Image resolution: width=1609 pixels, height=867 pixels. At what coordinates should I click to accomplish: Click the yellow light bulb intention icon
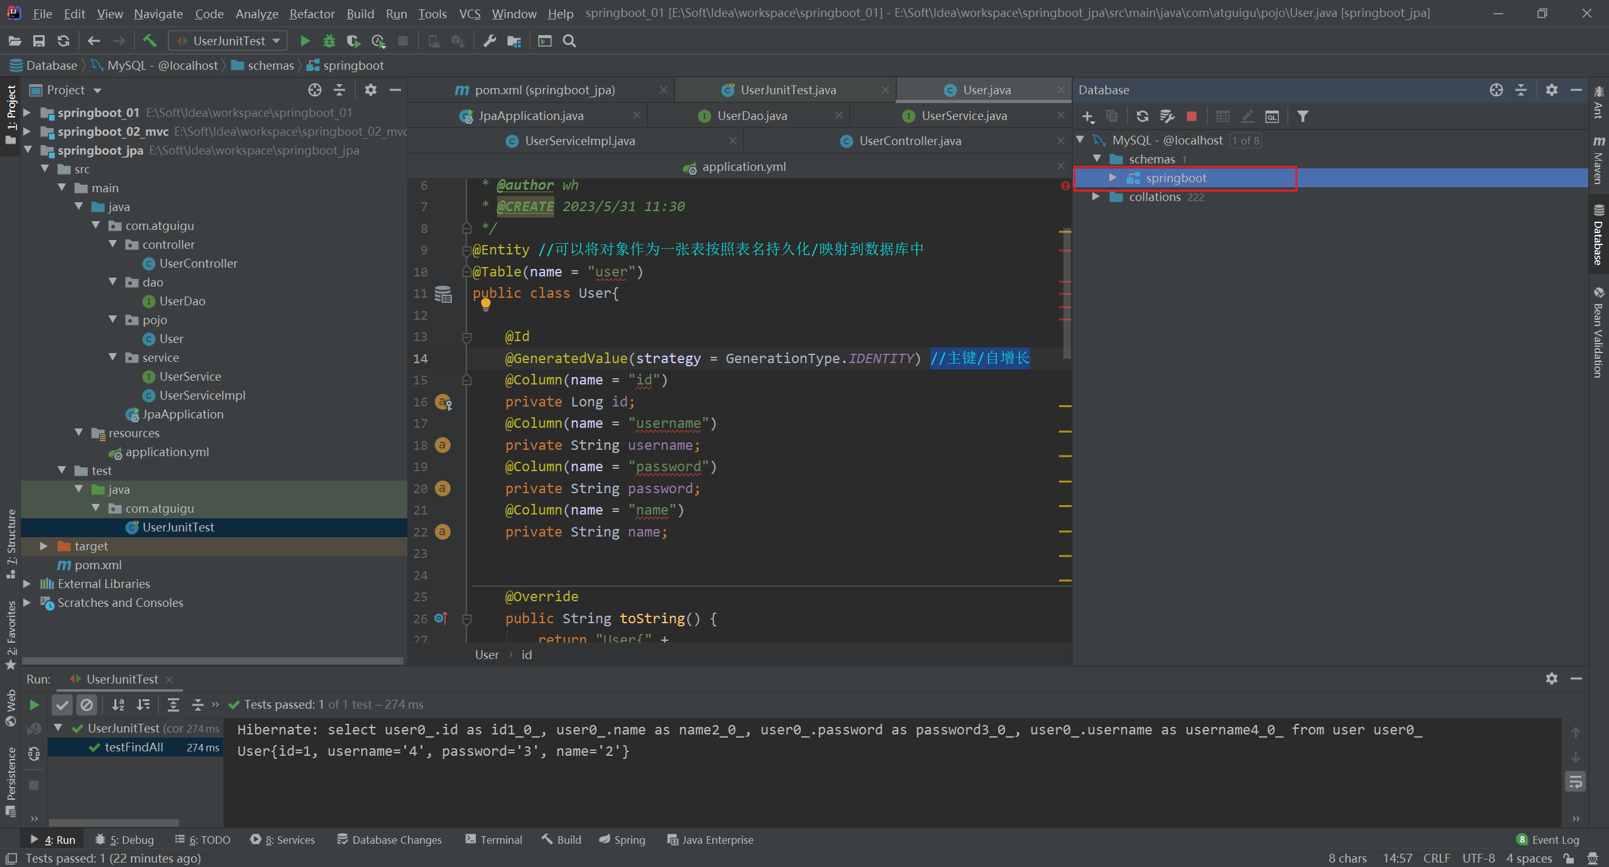pyautogui.click(x=486, y=305)
